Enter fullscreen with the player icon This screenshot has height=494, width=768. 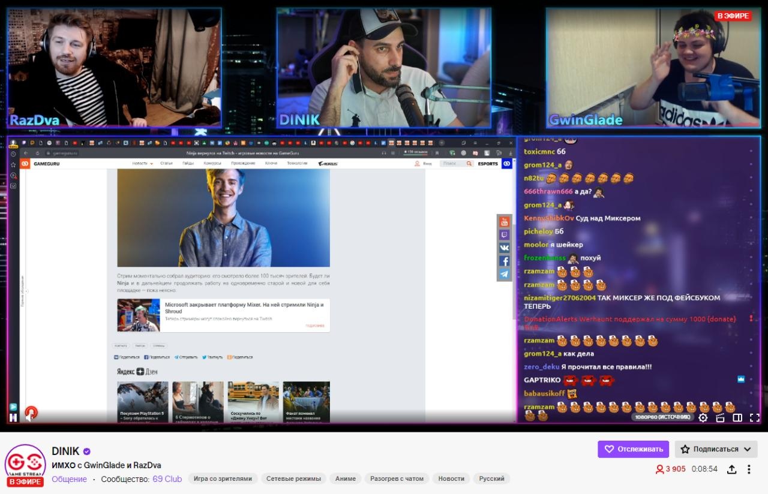coord(754,417)
